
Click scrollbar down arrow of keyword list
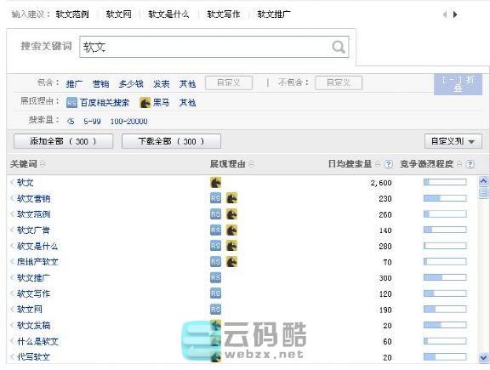(x=483, y=357)
